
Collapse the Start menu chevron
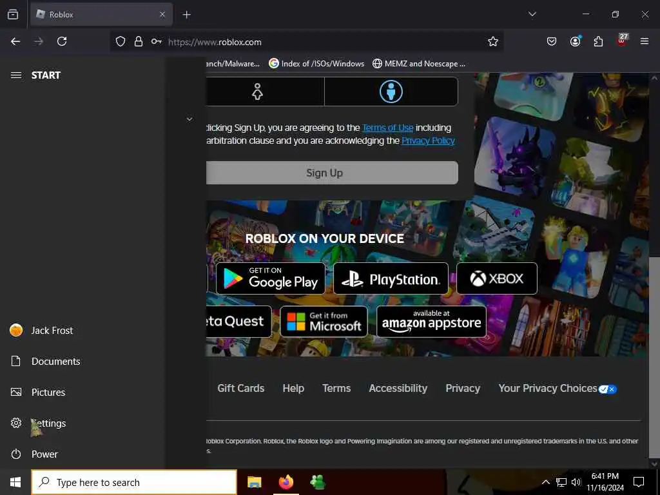[189, 119]
